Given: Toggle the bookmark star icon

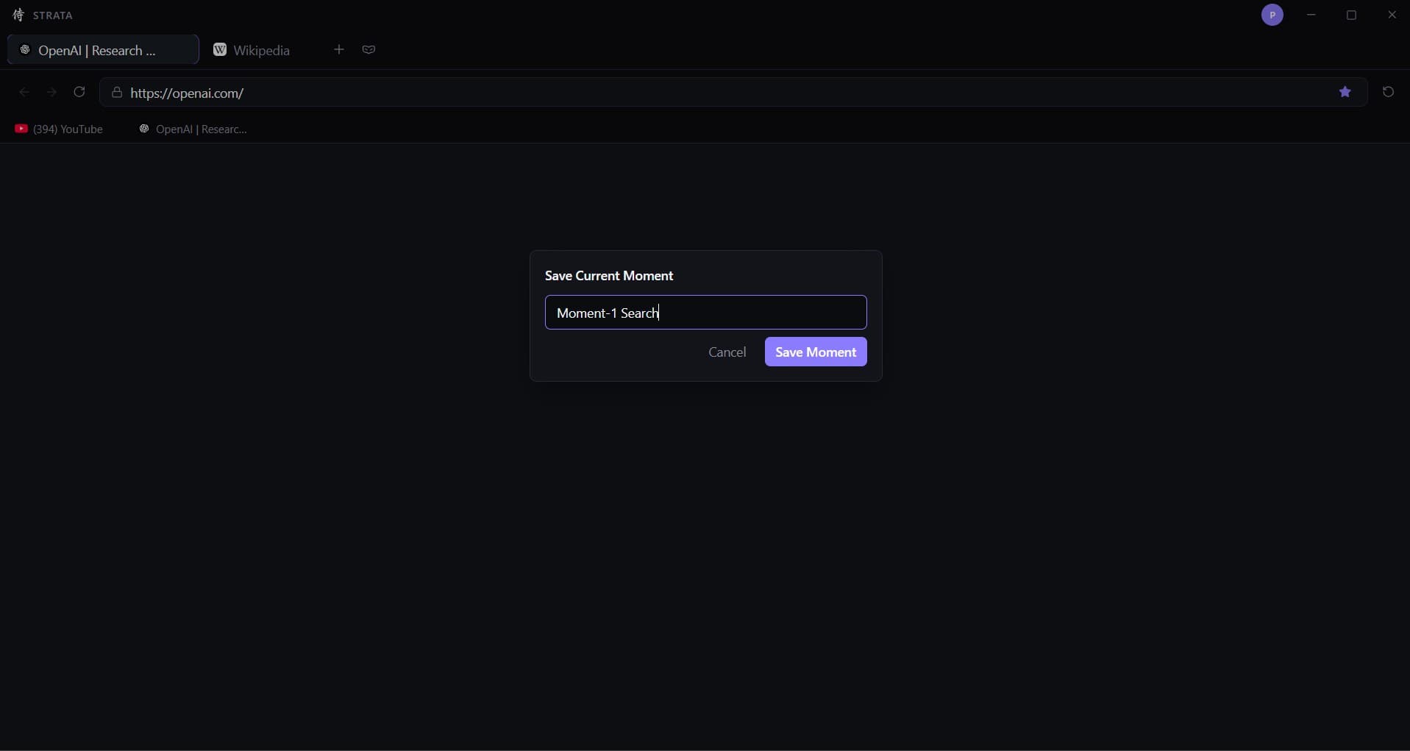Looking at the screenshot, I should [1345, 92].
